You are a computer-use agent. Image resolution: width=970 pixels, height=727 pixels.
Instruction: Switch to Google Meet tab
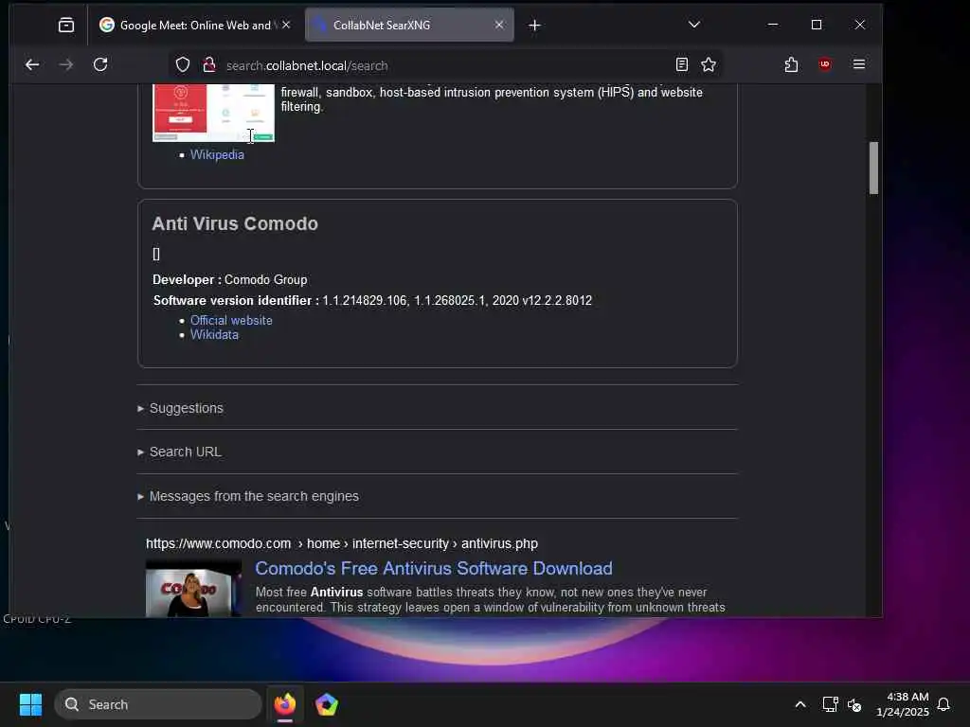[x=195, y=25]
